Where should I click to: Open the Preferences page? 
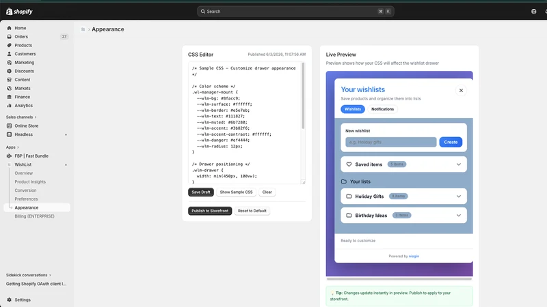[x=26, y=199]
